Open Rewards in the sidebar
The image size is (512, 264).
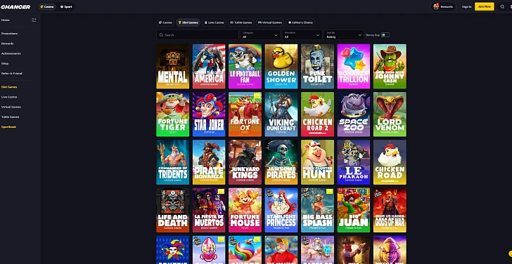pos(8,44)
